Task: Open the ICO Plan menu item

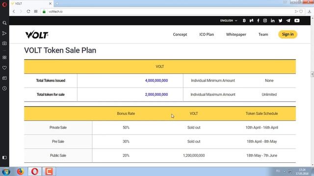Action: (207, 34)
